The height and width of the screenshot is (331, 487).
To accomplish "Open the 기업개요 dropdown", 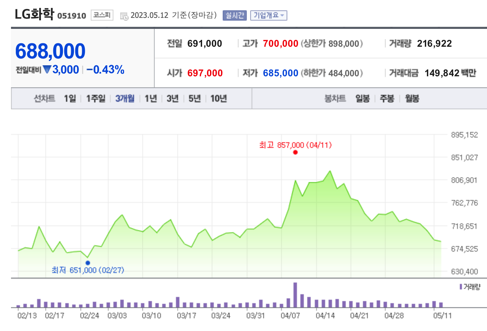I will 268,15.
